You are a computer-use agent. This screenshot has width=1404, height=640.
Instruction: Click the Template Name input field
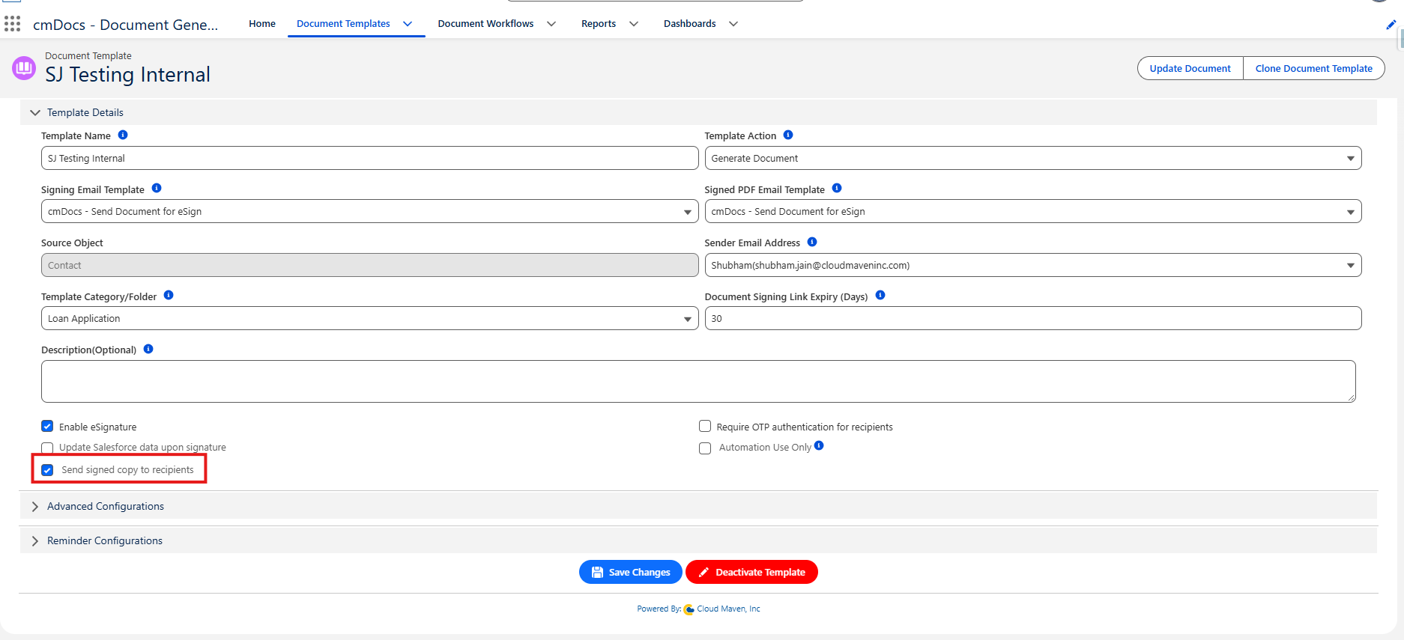tap(369, 158)
